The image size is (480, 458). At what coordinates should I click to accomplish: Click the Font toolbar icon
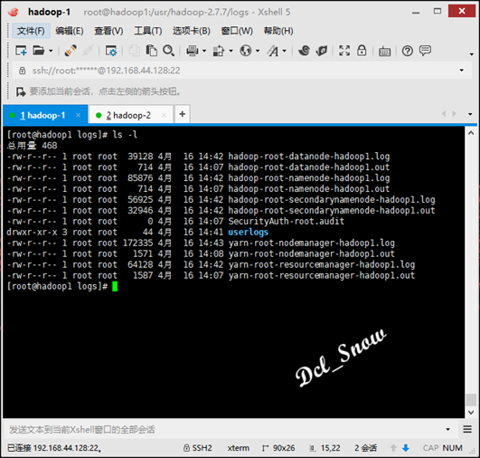[273, 51]
